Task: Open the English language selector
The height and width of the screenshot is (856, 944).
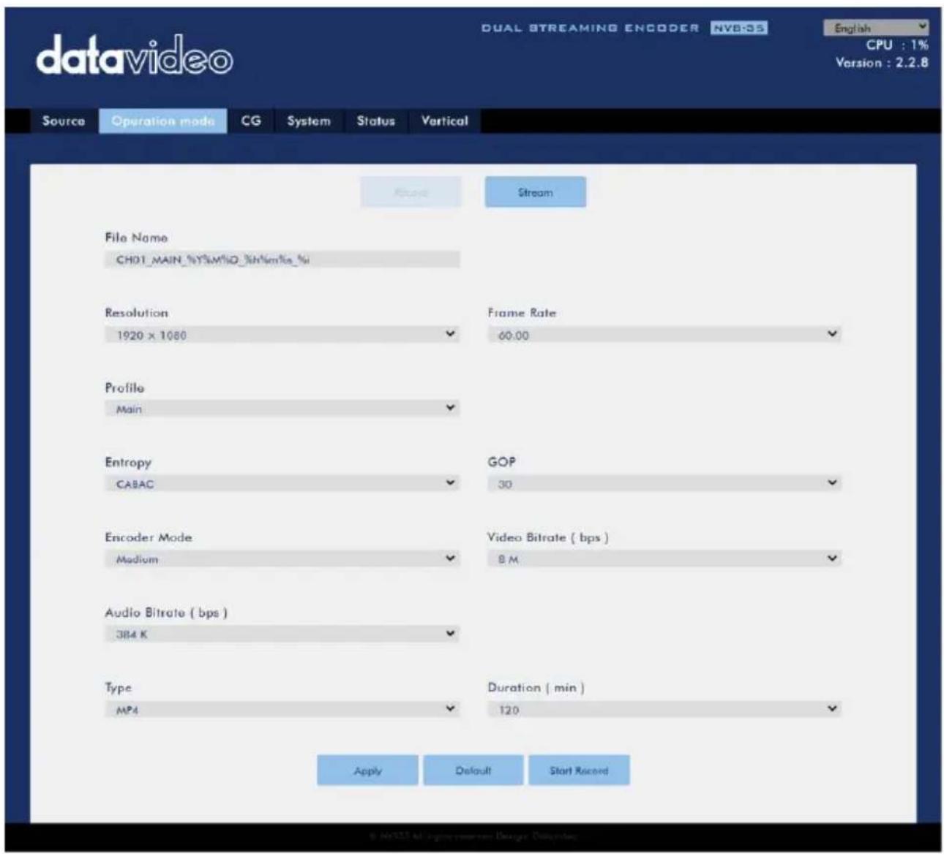Action: coord(876,28)
